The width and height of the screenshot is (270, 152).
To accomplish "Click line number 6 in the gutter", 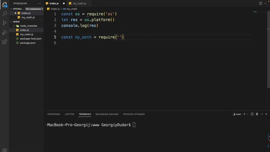I will (55, 43).
